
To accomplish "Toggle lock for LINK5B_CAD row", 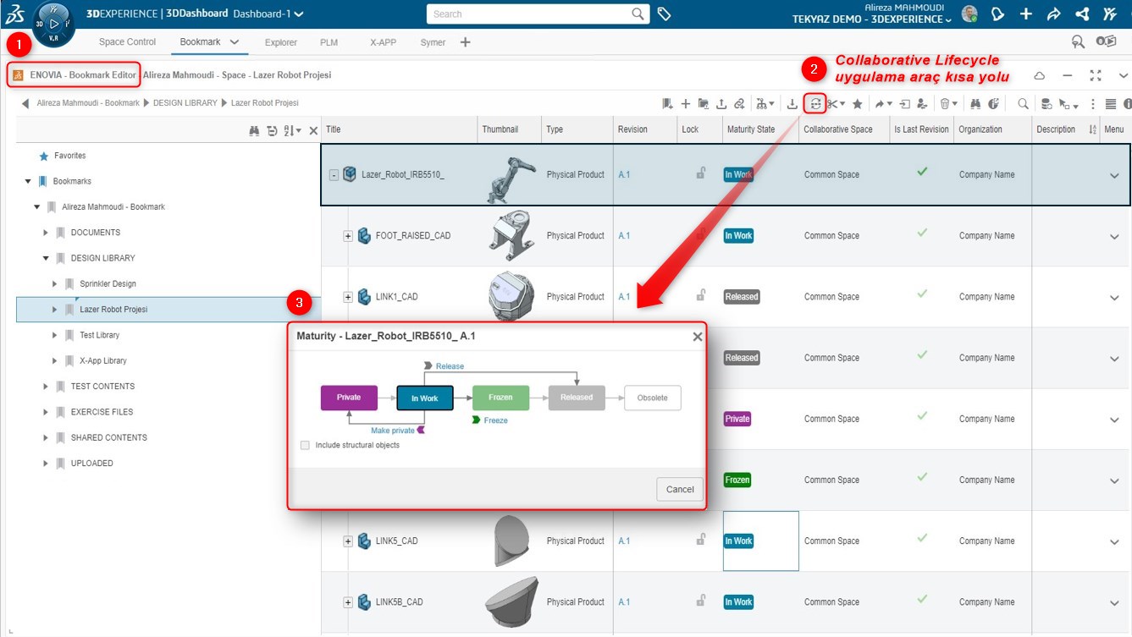I will pos(701,601).
